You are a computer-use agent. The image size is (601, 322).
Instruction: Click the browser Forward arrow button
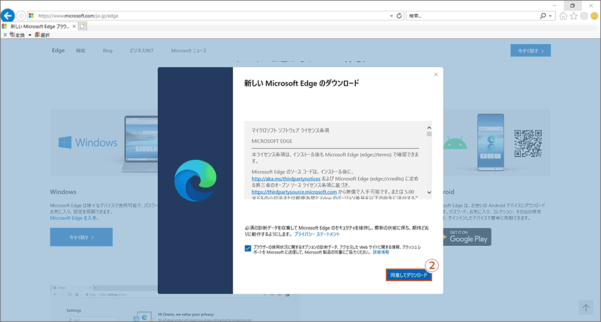[x=21, y=16]
